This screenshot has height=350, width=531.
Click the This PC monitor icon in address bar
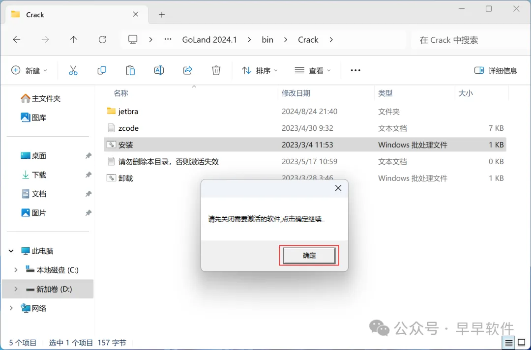tap(133, 40)
